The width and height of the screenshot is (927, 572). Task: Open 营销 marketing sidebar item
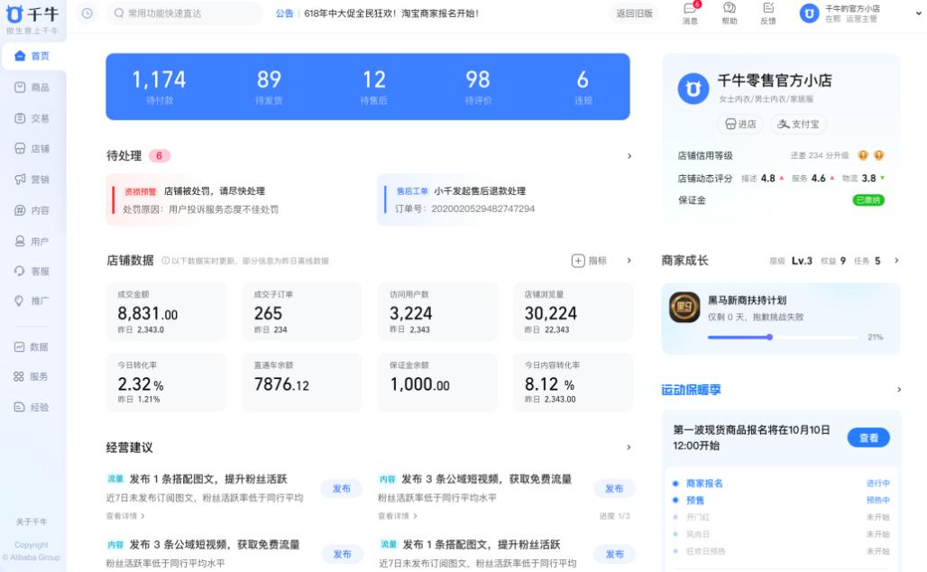click(32, 180)
